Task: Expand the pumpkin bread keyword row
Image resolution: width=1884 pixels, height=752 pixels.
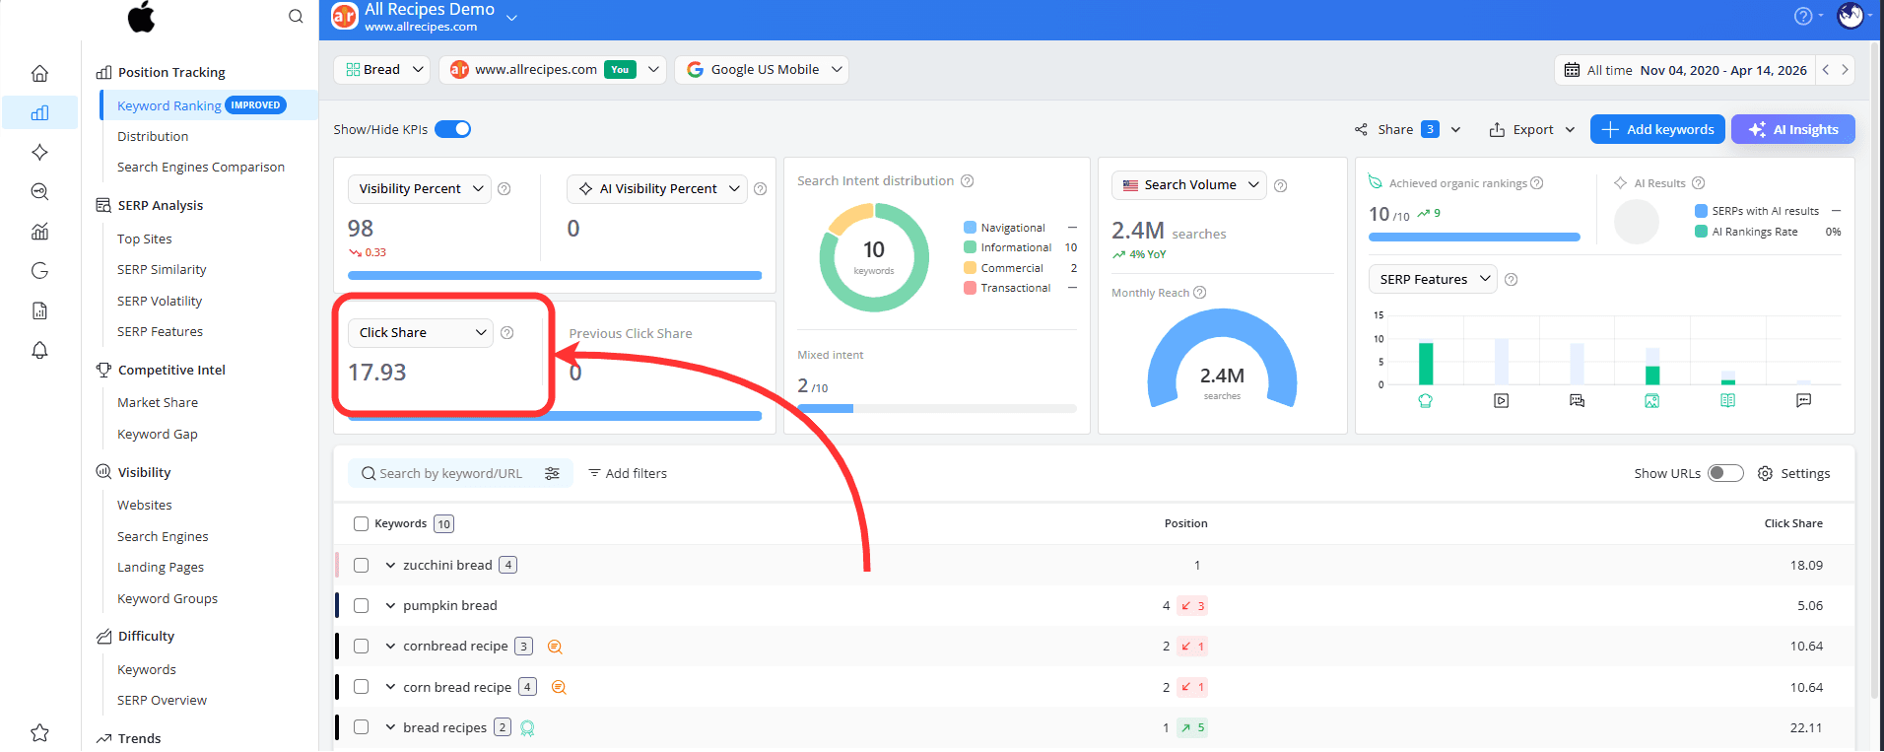Action: (390, 605)
